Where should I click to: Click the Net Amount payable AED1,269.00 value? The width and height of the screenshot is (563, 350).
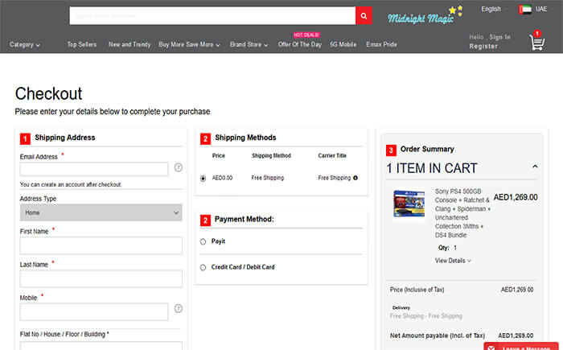tap(516, 336)
